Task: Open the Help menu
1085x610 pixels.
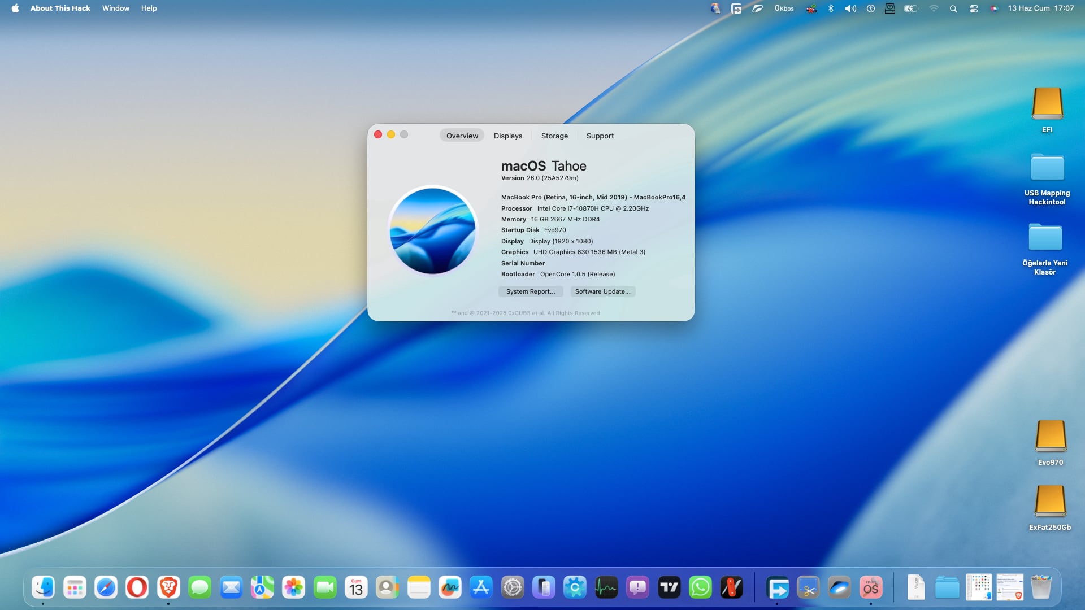Action: coord(149,8)
